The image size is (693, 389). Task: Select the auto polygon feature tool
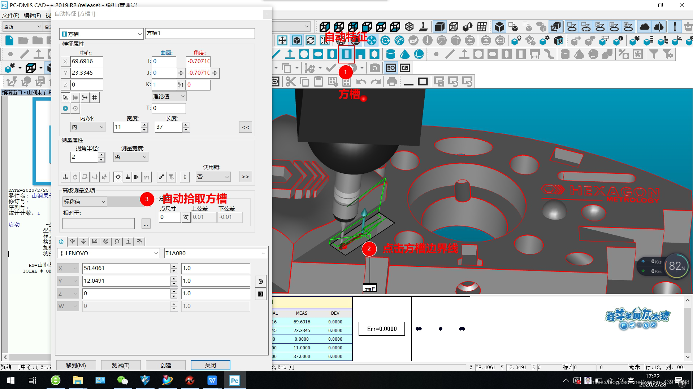[x=374, y=54]
